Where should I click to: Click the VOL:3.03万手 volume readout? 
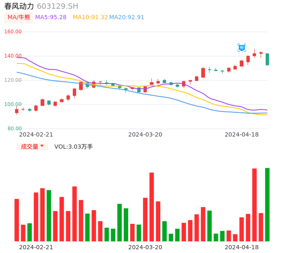74,147
